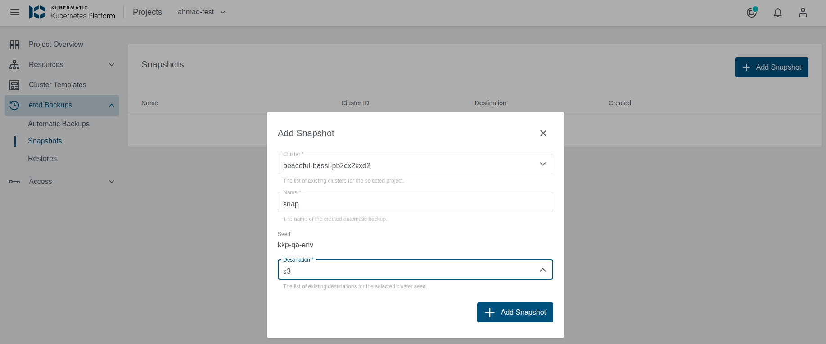
Task: Expand the Resources menu section
Action: 111,65
